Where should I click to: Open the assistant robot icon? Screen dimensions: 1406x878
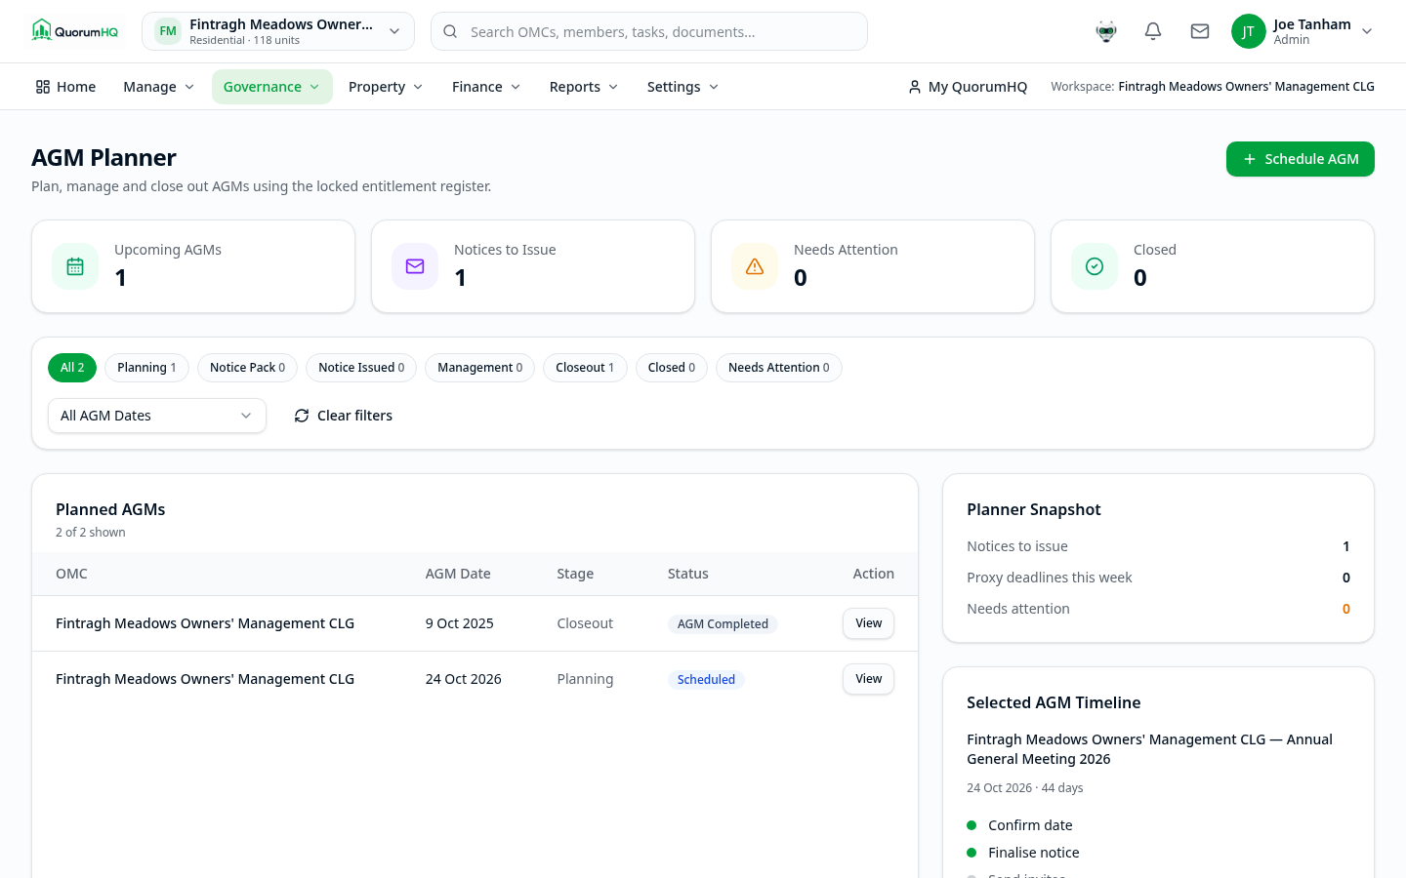[x=1106, y=31]
